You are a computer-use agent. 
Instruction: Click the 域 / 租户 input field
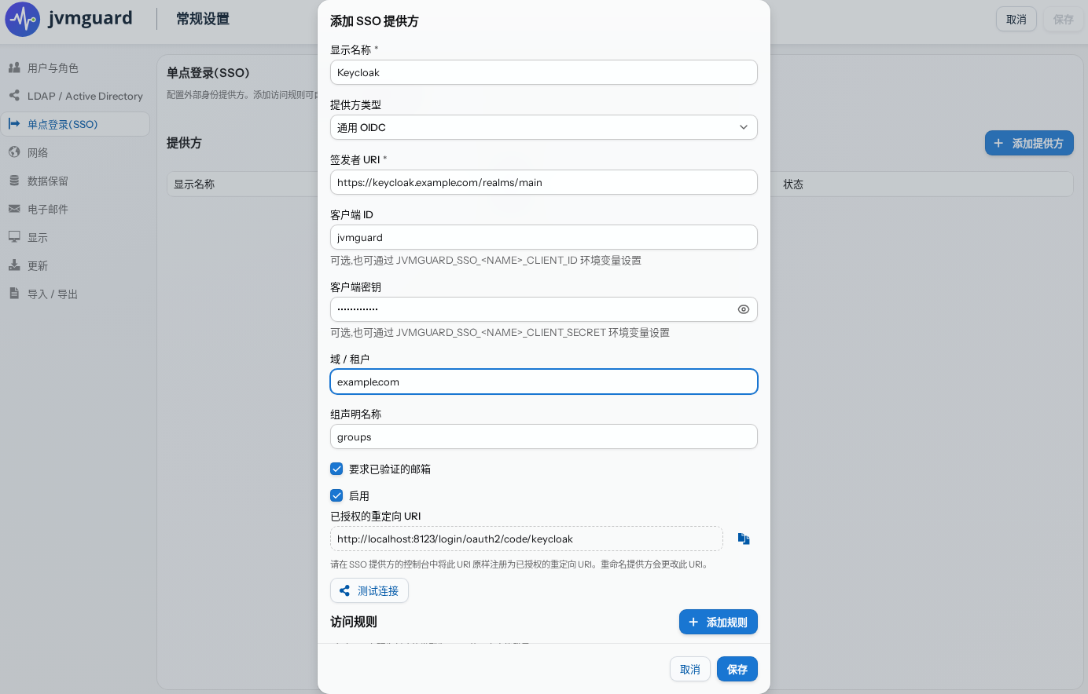tap(544, 382)
